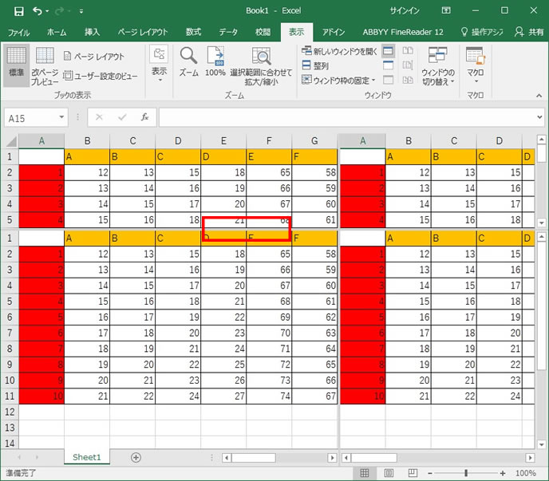
Task: Select the Sheet1 tab
Action: point(86,457)
